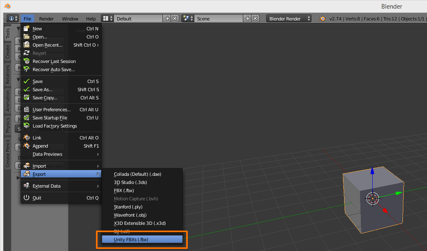This screenshot has height=251, width=427.
Task: Click the Open folder icon
Action: [x=27, y=36]
